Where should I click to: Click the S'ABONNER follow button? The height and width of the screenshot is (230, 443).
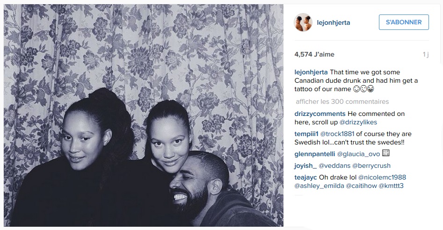404,22
